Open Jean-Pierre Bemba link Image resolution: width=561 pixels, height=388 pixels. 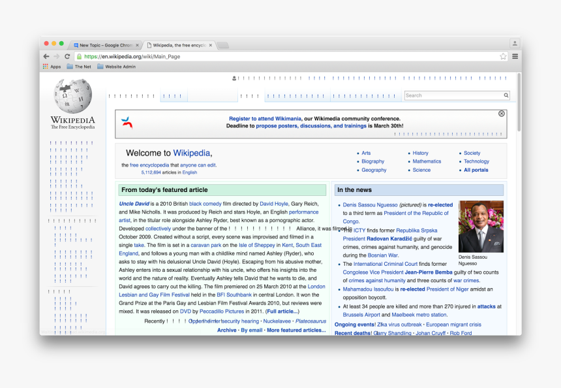click(429, 272)
